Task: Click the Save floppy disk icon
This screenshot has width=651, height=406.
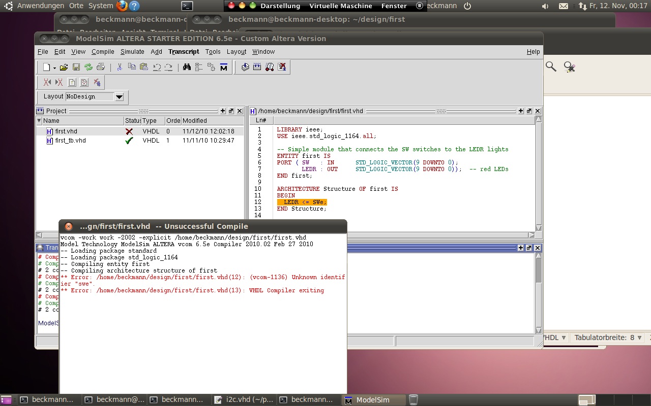Action: tap(76, 67)
